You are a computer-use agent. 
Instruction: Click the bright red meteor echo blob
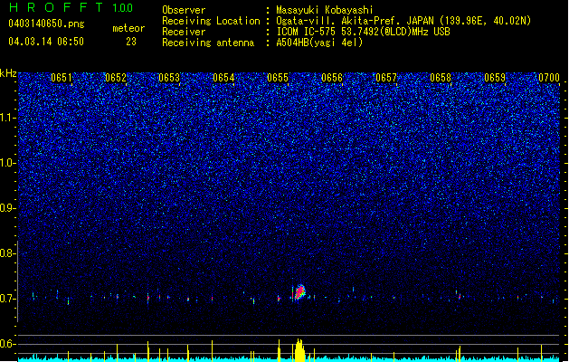(x=299, y=292)
